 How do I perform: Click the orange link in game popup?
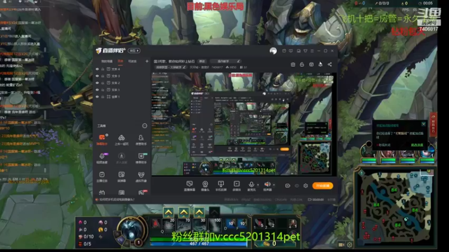pos(417,145)
